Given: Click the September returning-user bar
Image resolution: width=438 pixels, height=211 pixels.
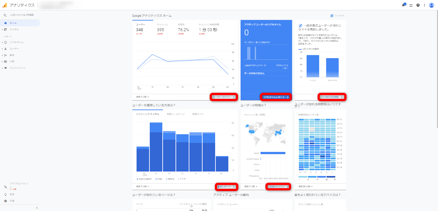Looking at the screenshot, I should [332, 67].
